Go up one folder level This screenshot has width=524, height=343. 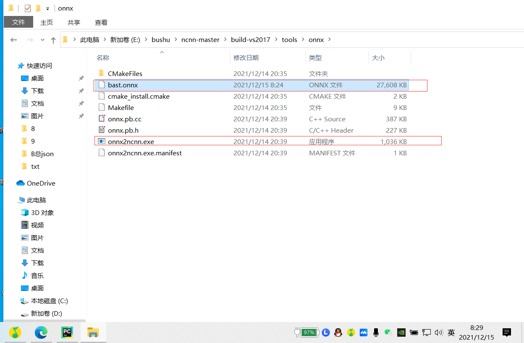pyautogui.click(x=52, y=39)
